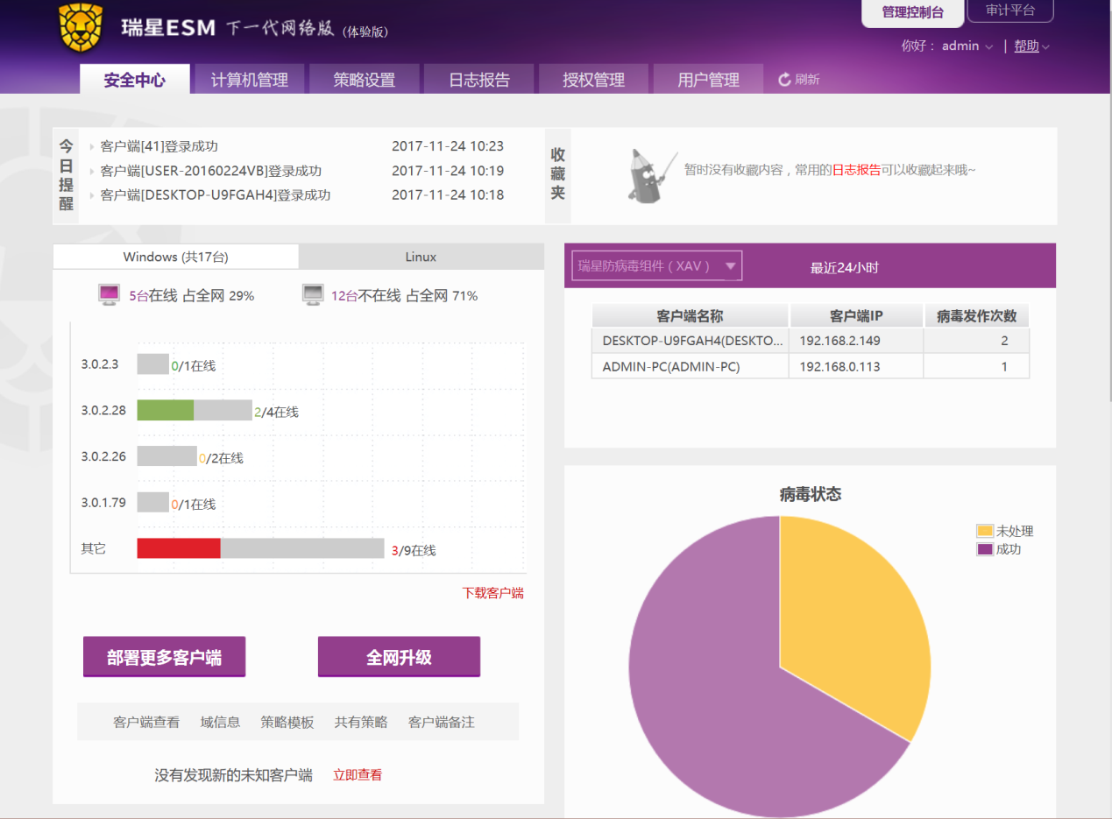Screen dimensions: 1112x819
Task: Sort by 客户端名称 column header
Action: pyautogui.click(x=691, y=316)
